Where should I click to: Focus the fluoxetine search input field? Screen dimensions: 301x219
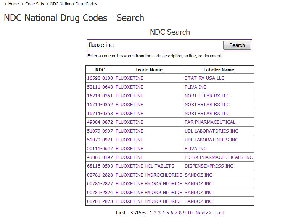pyautogui.click(x=155, y=45)
